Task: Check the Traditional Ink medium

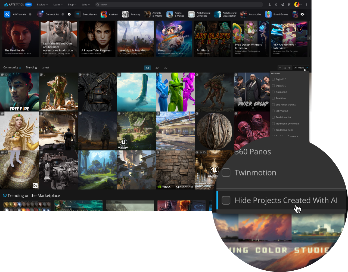Action: [x=274, y=117]
